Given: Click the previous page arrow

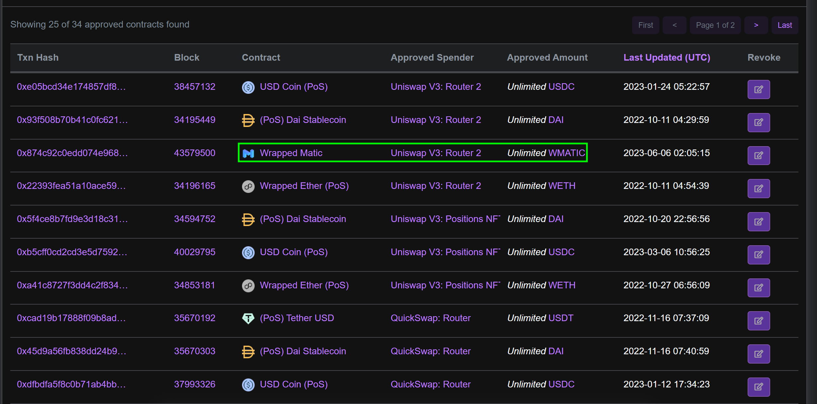Looking at the screenshot, I should point(674,25).
